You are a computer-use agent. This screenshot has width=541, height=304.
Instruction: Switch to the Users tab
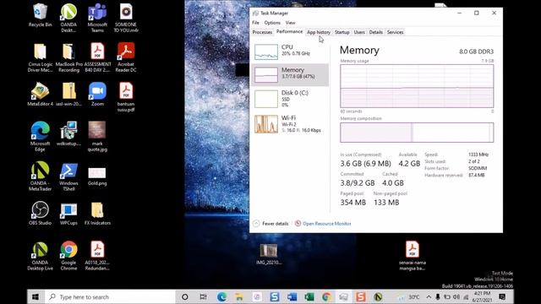tap(359, 32)
